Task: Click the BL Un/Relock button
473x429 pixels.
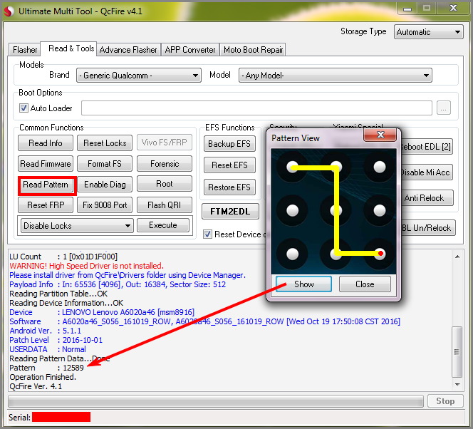Action: point(428,228)
